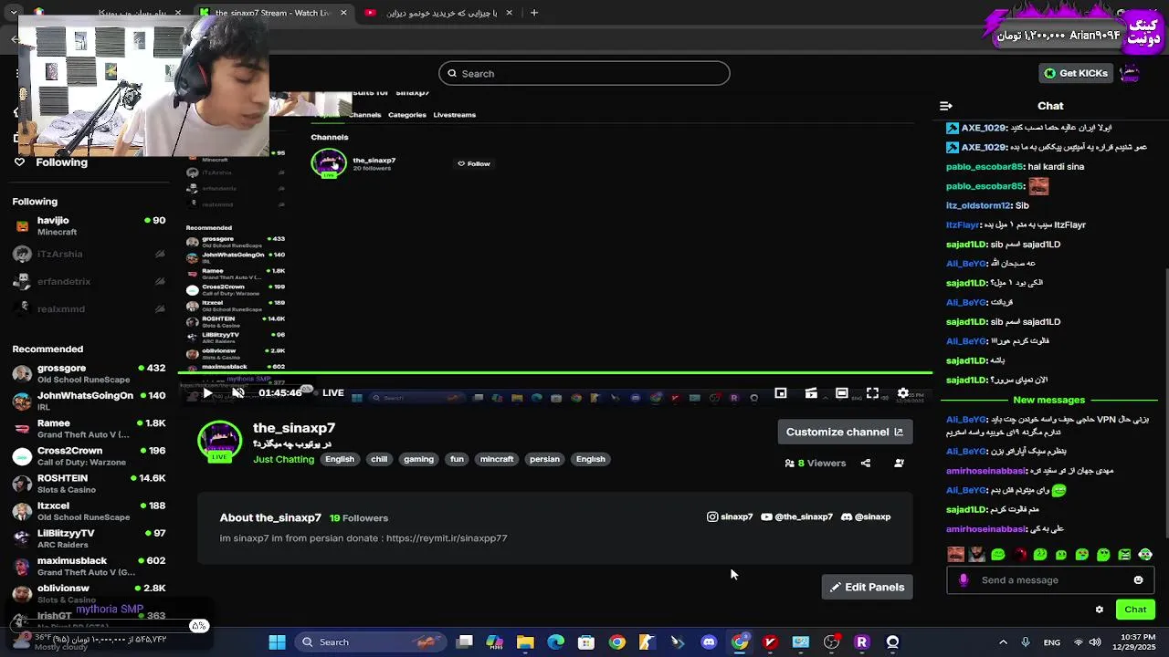Click the green Chat send button
Image resolution: width=1169 pixels, height=657 pixels.
click(1135, 610)
